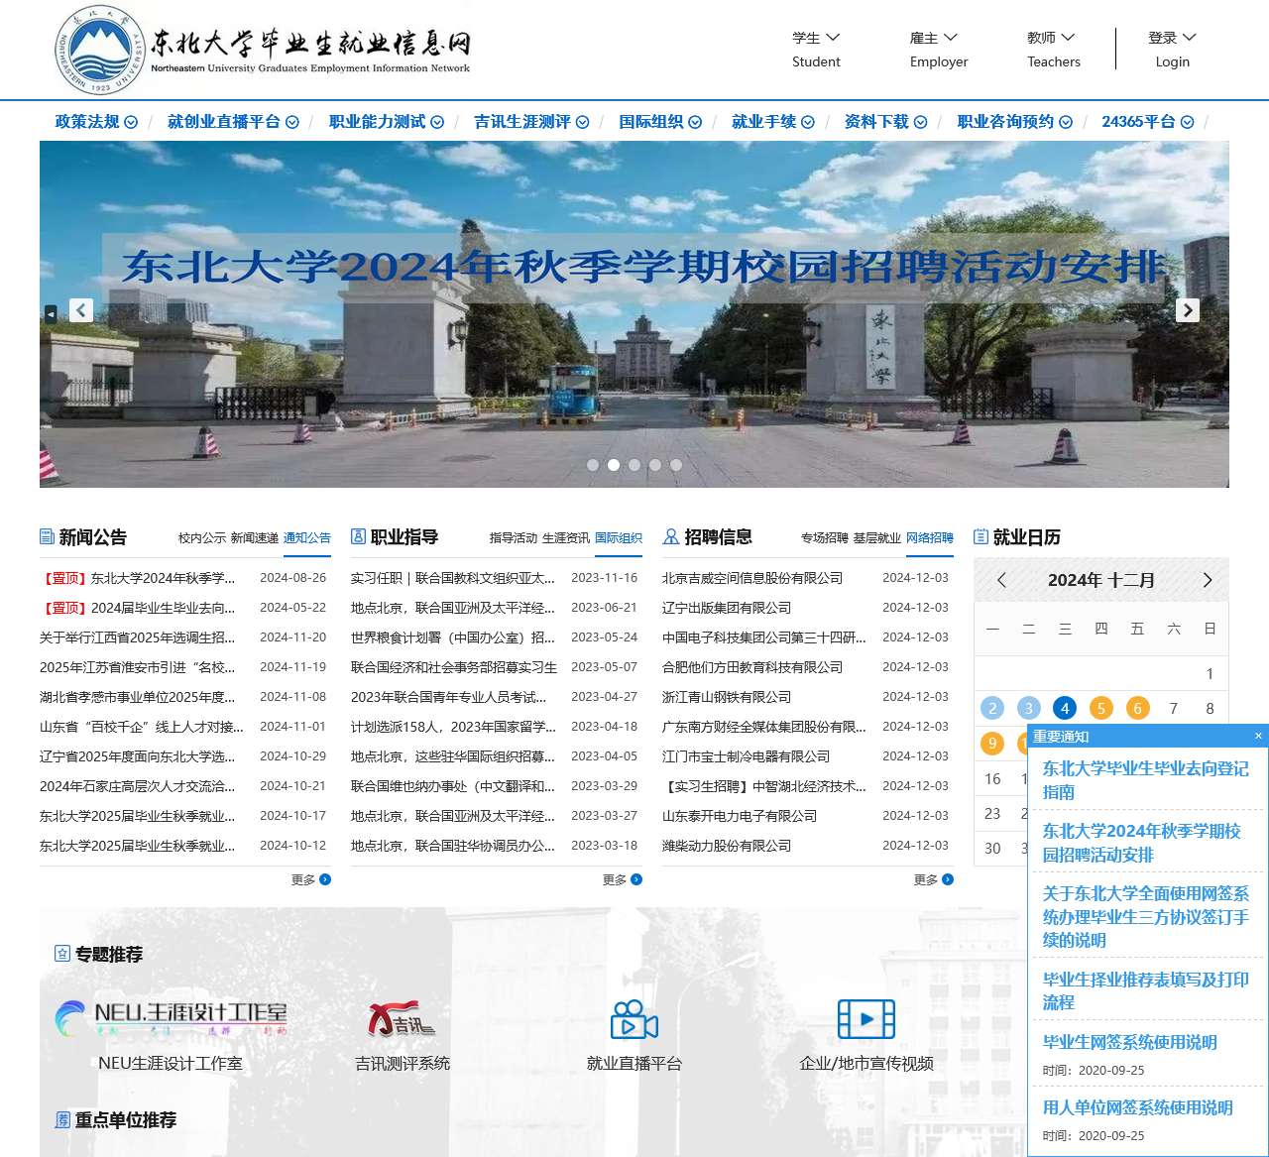Click the 就业直播平台 camera icon
The width and height of the screenshot is (1269, 1157).
click(x=633, y=1021)
